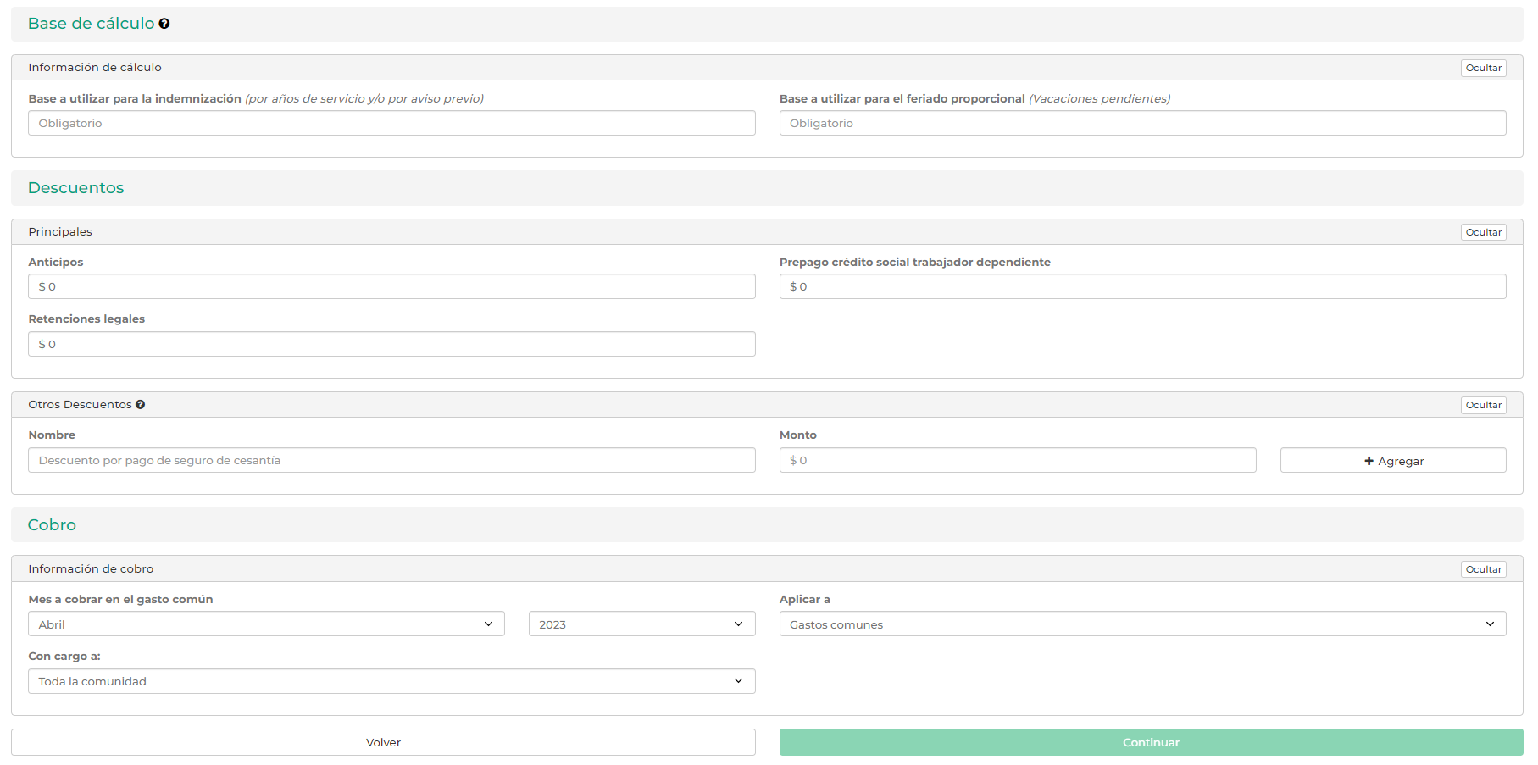
Task: Click the Cobro section heading
Action: [x=52, y=525]
